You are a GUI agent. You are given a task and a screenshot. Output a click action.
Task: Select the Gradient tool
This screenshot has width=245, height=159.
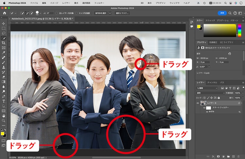pyautogui.click(x=4, y=82)
